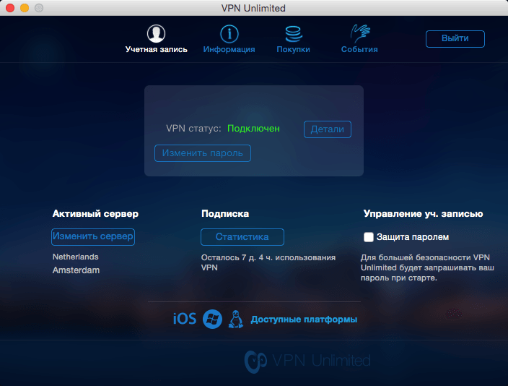Click the Amsterdam server city text
508x386 pixels.
[76, 270]
